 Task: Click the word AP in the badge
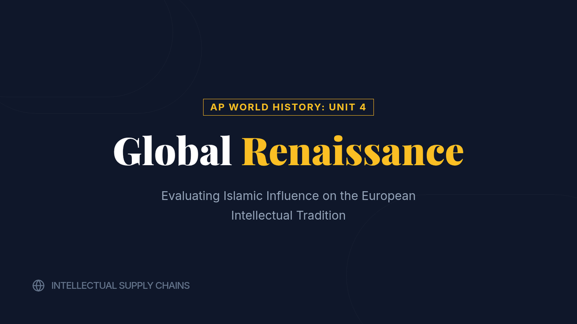tap(218, 107)
